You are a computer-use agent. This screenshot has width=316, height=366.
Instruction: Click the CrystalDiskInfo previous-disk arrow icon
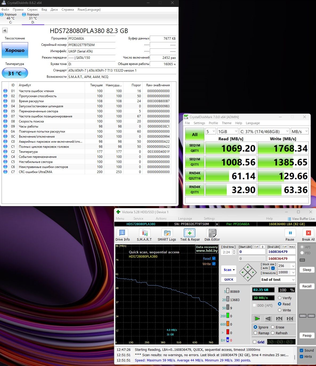tap(5, 31)
